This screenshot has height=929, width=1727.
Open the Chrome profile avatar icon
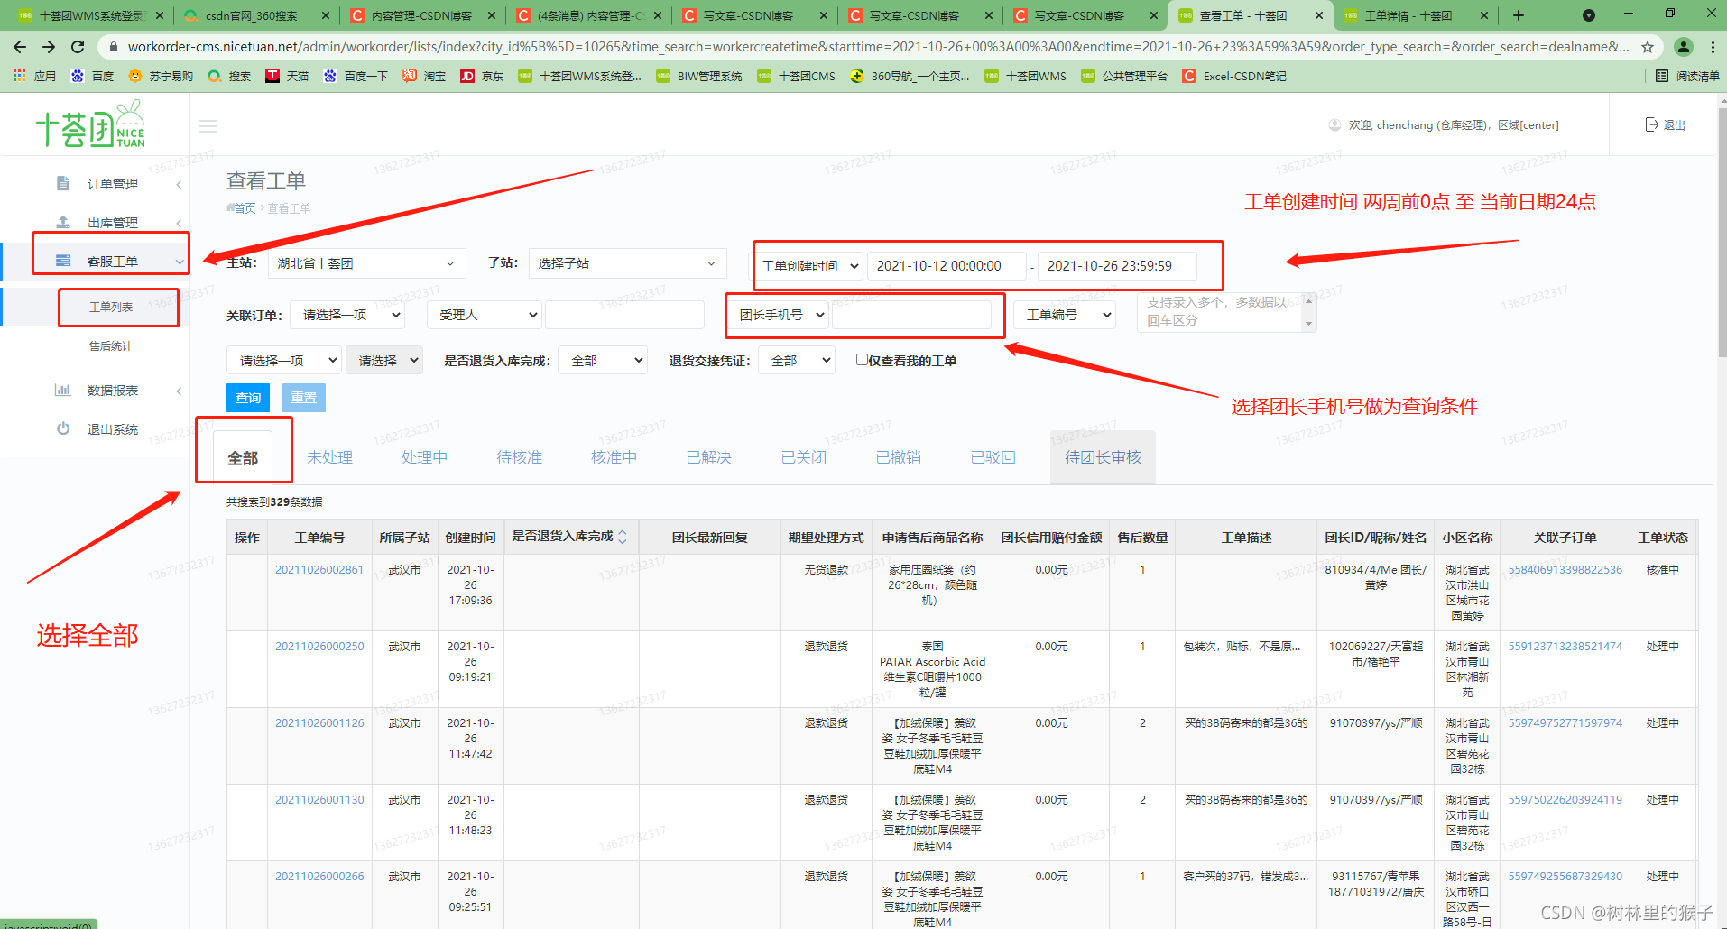pyautogui.click(x=1684, y=47)
